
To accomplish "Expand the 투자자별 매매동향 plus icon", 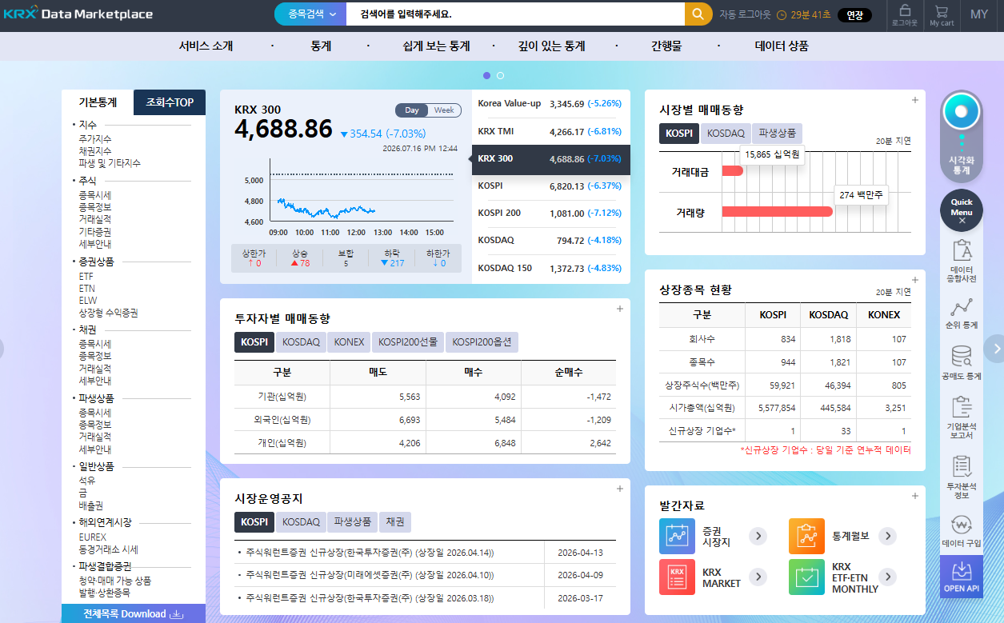I will pos(619,310).
